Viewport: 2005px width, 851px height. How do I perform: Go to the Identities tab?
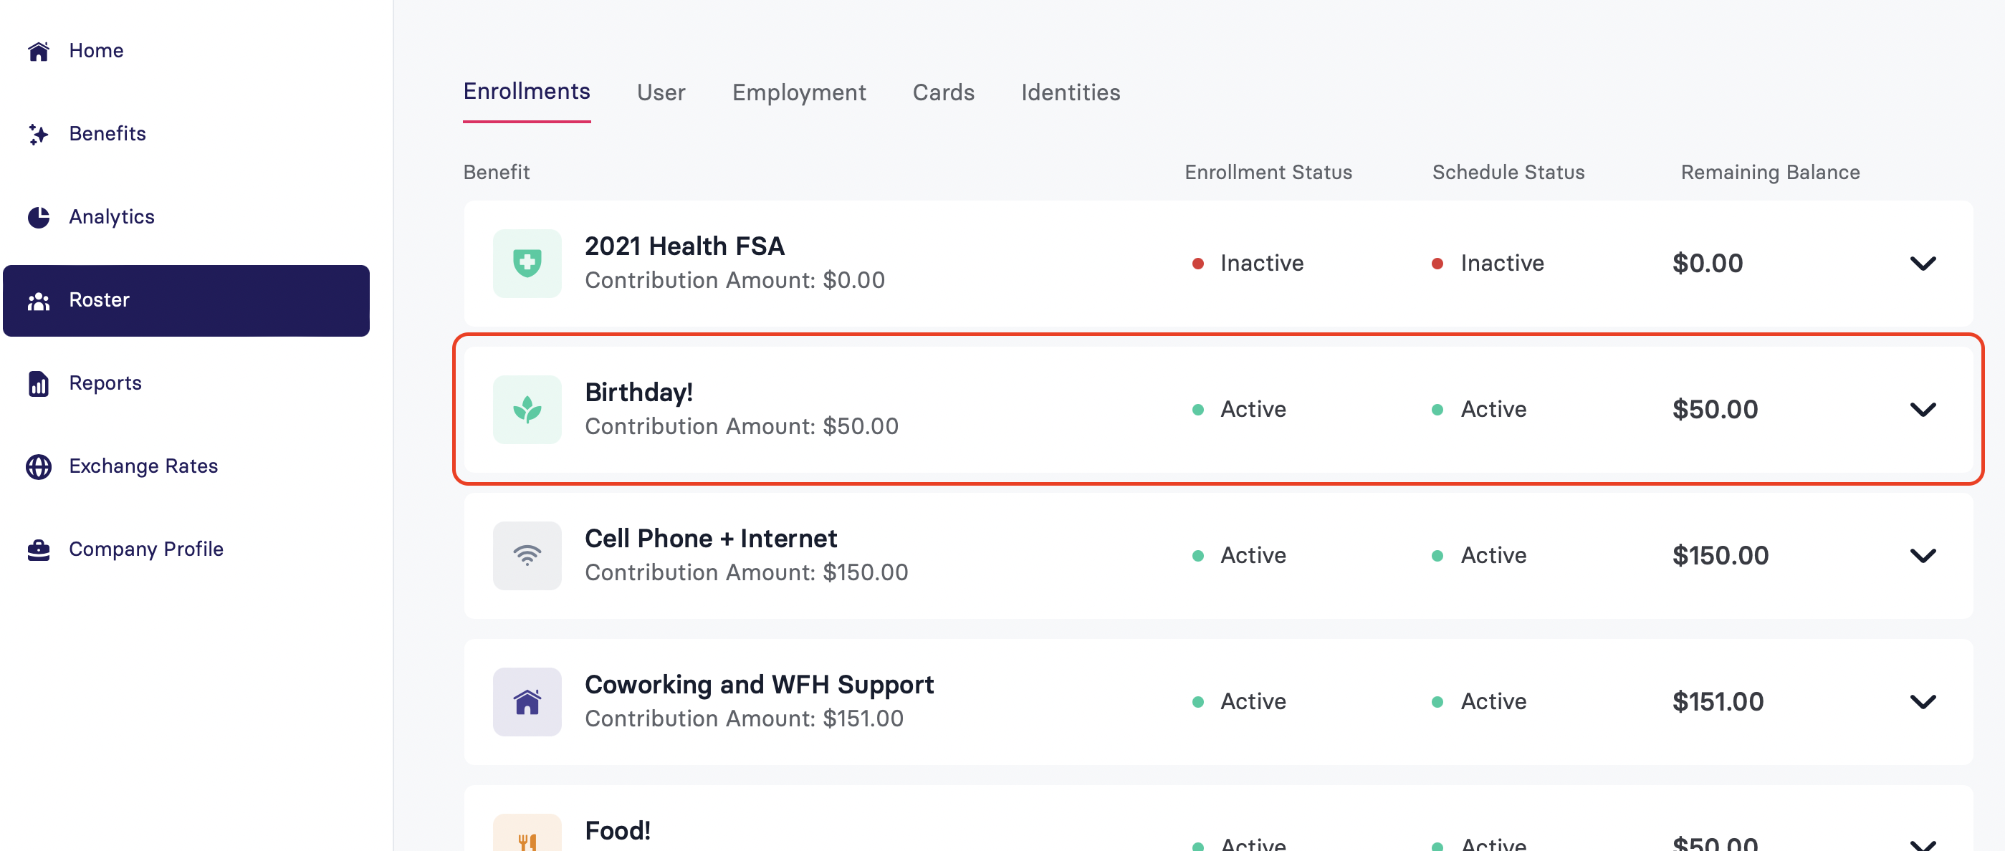point(1070,92)
